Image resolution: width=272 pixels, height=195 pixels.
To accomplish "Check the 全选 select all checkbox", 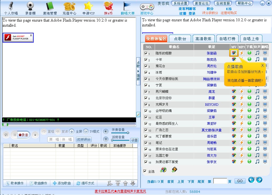I will pyautogui.click(x=146, y=172).
